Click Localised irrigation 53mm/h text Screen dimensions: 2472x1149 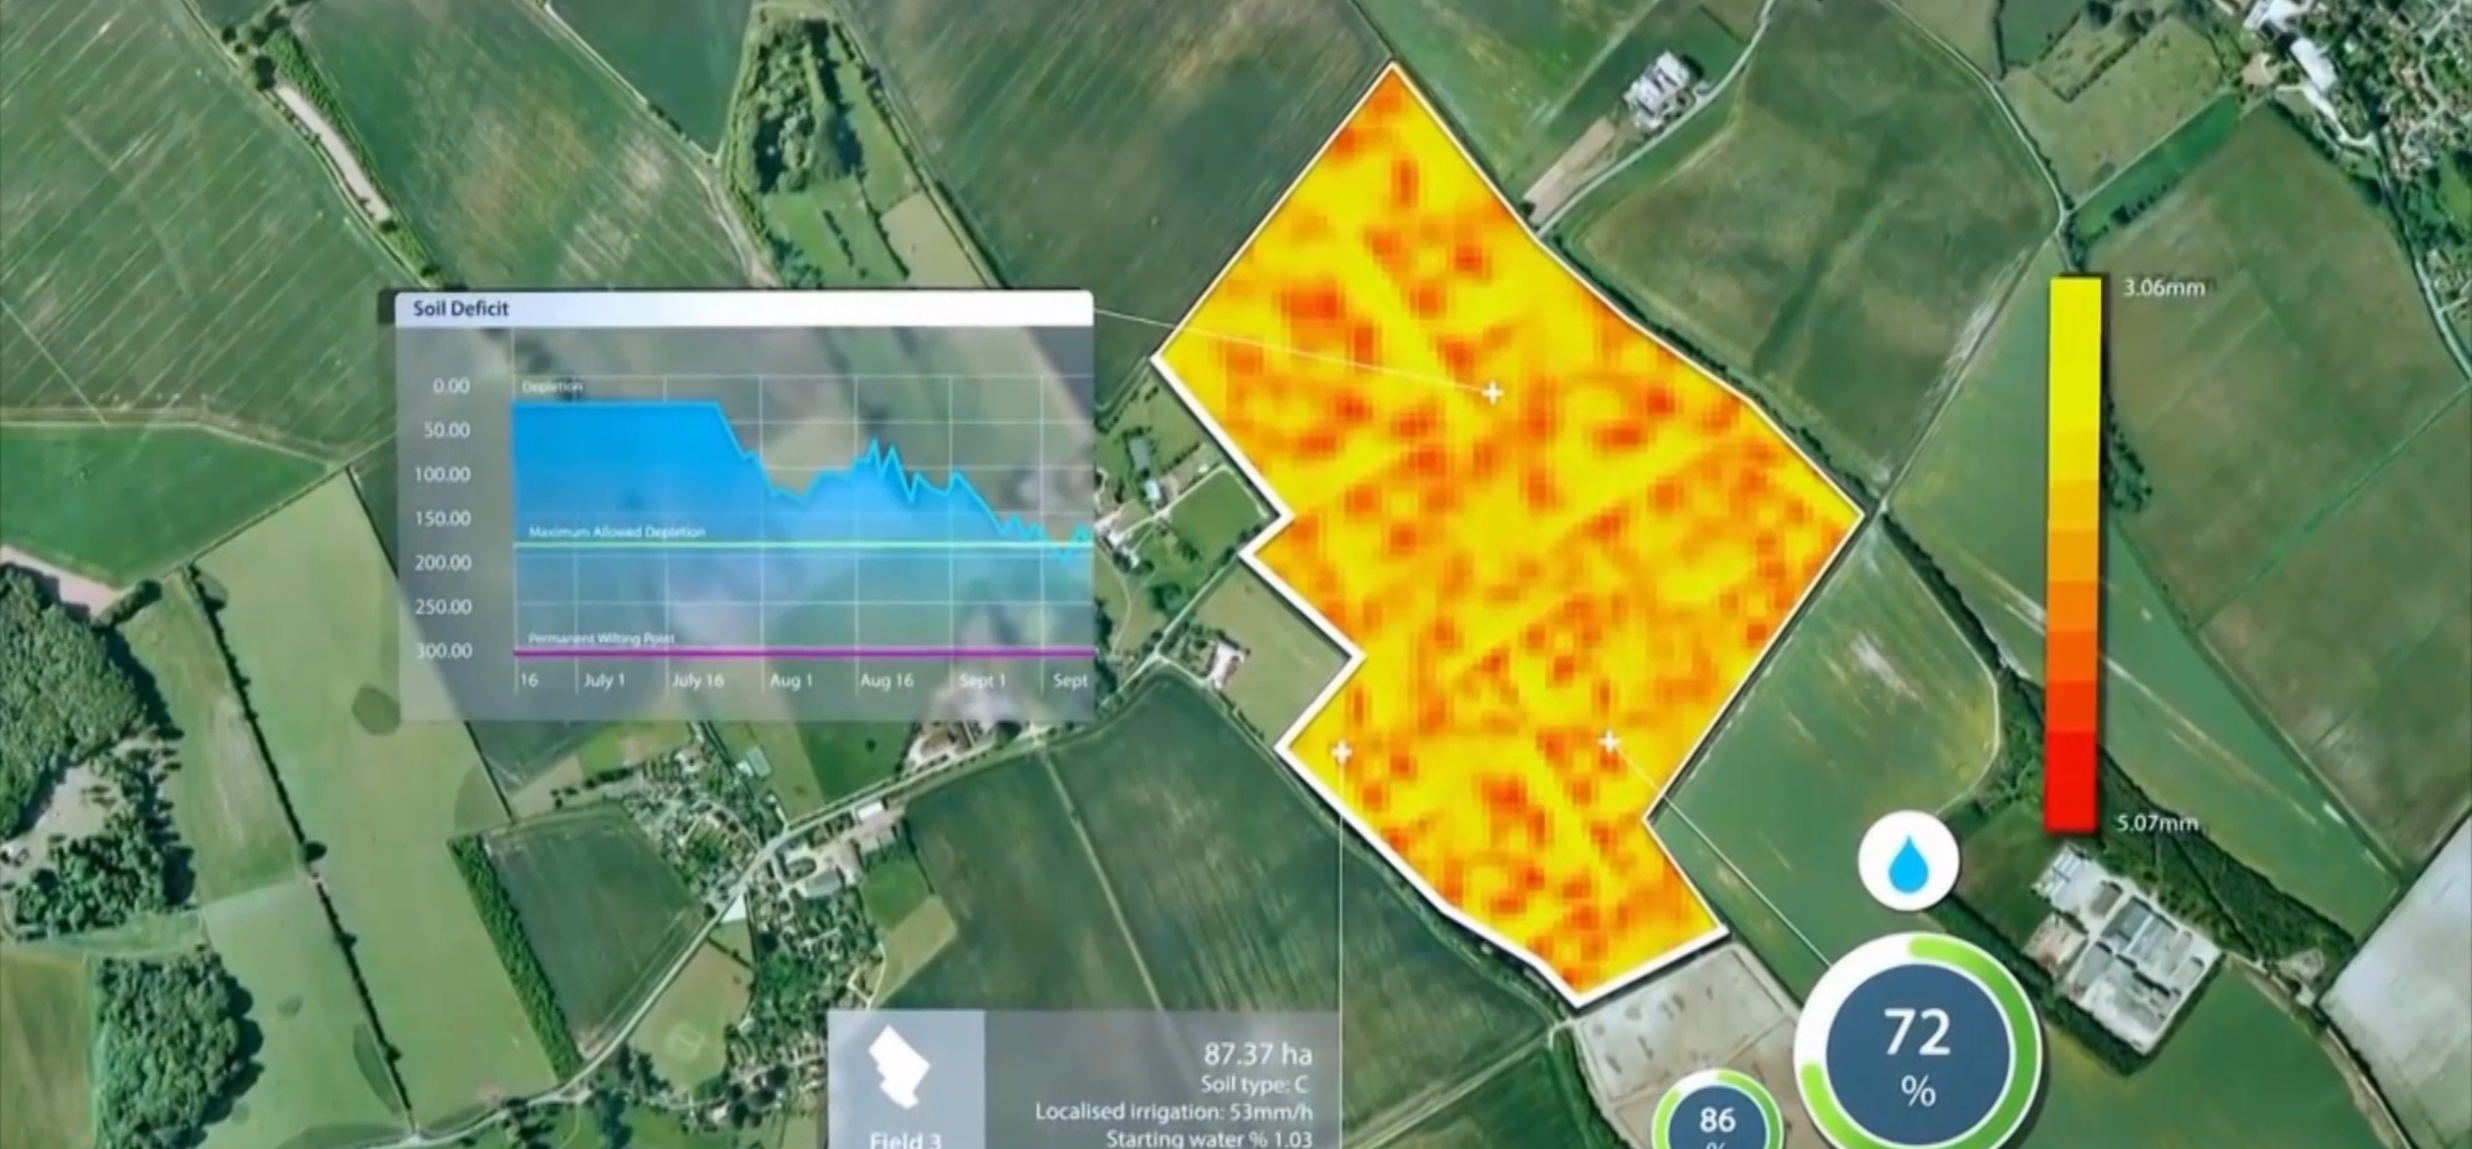tap(1173, 1111)
